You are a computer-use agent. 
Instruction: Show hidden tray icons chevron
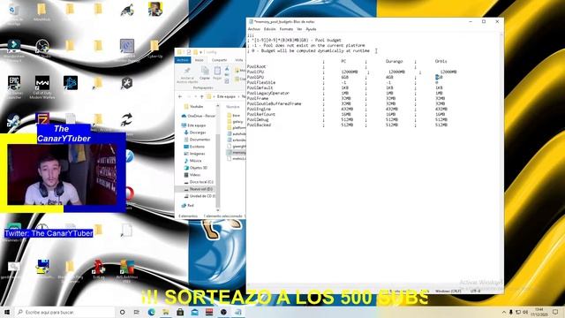[x=504, y=312]
